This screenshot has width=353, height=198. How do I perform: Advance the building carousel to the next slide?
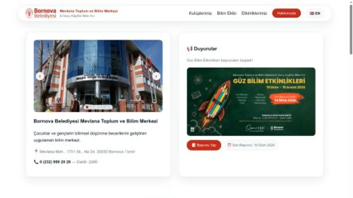[x=156, y=76]
